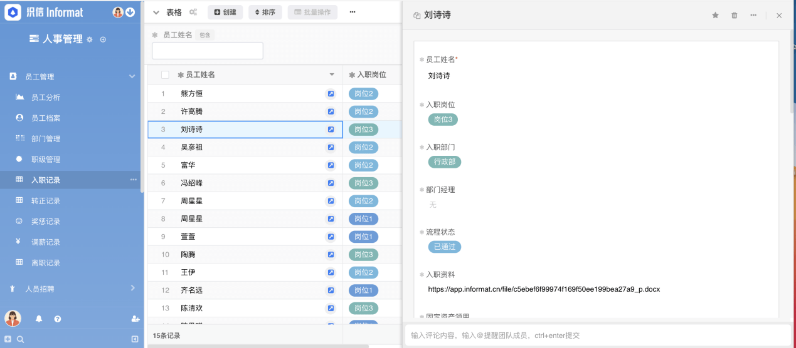Open 离职记录 in sidebar
The image size is (796, 348).
(x=46, y=263)
